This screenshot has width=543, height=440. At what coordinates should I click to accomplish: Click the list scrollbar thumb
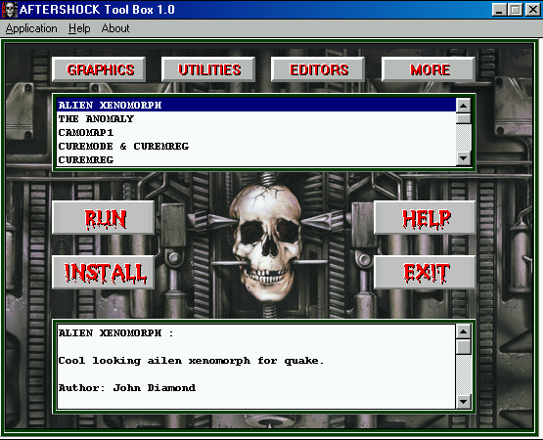tap(464, 118)
